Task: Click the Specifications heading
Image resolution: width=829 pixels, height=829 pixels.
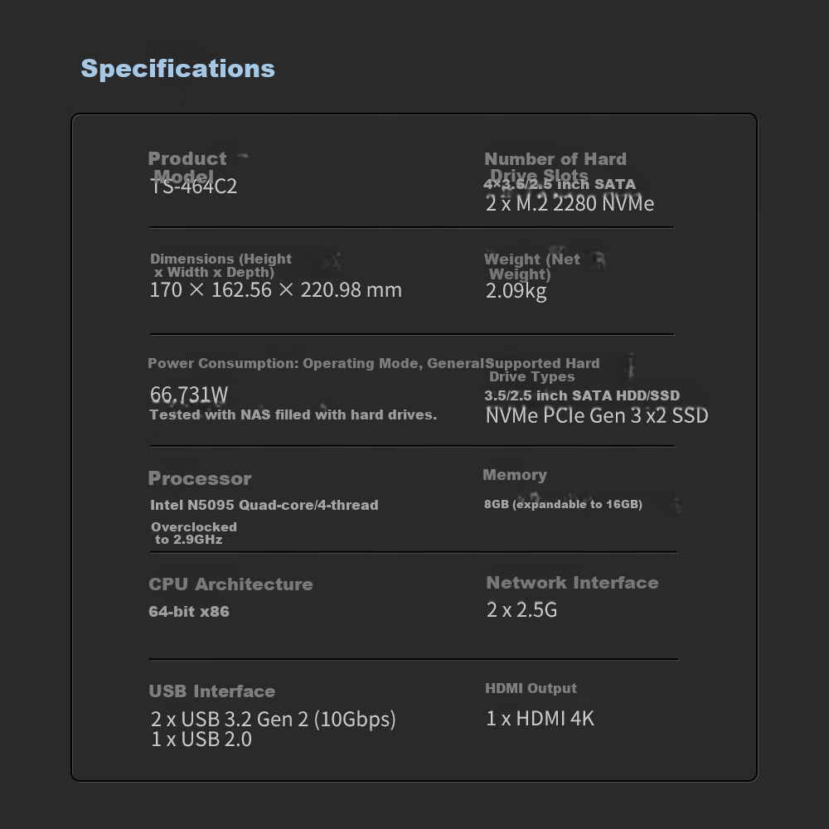Action: (x=177, y=68)
